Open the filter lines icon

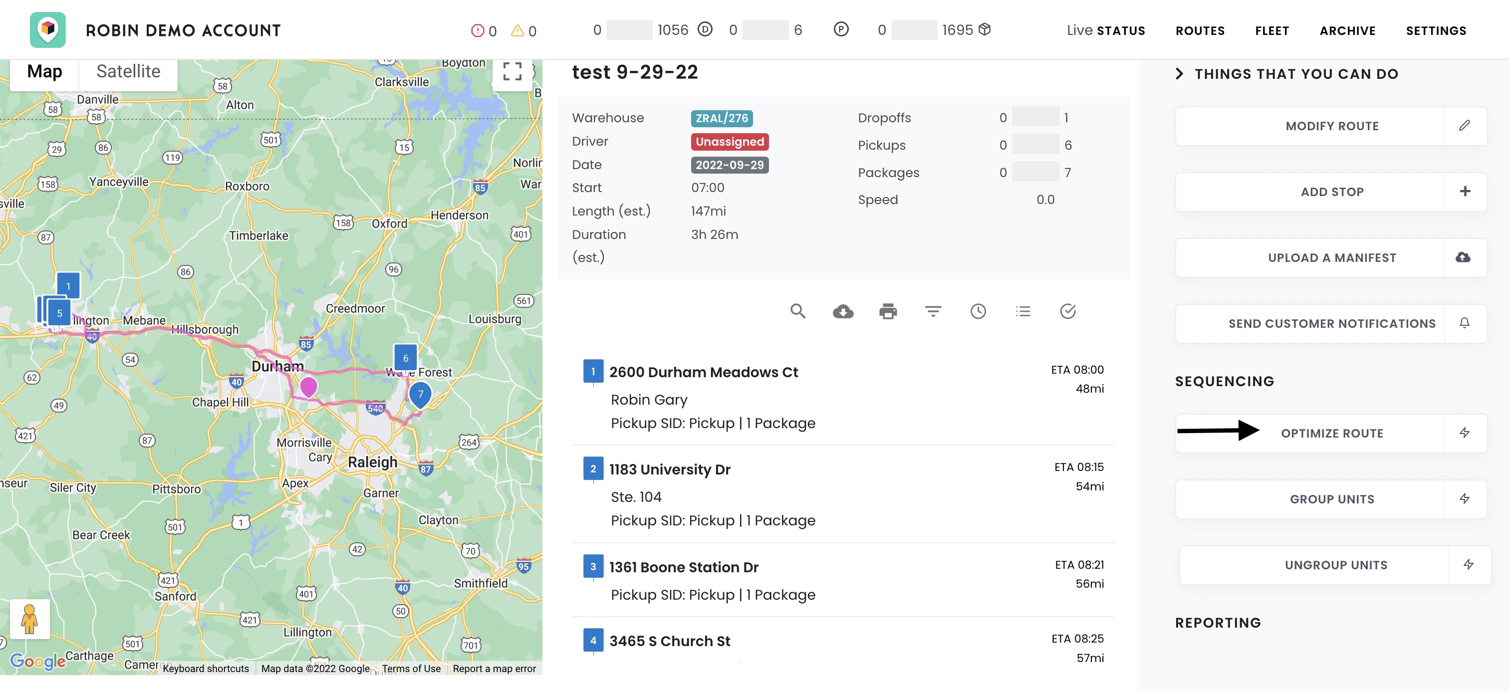(933, 311)
